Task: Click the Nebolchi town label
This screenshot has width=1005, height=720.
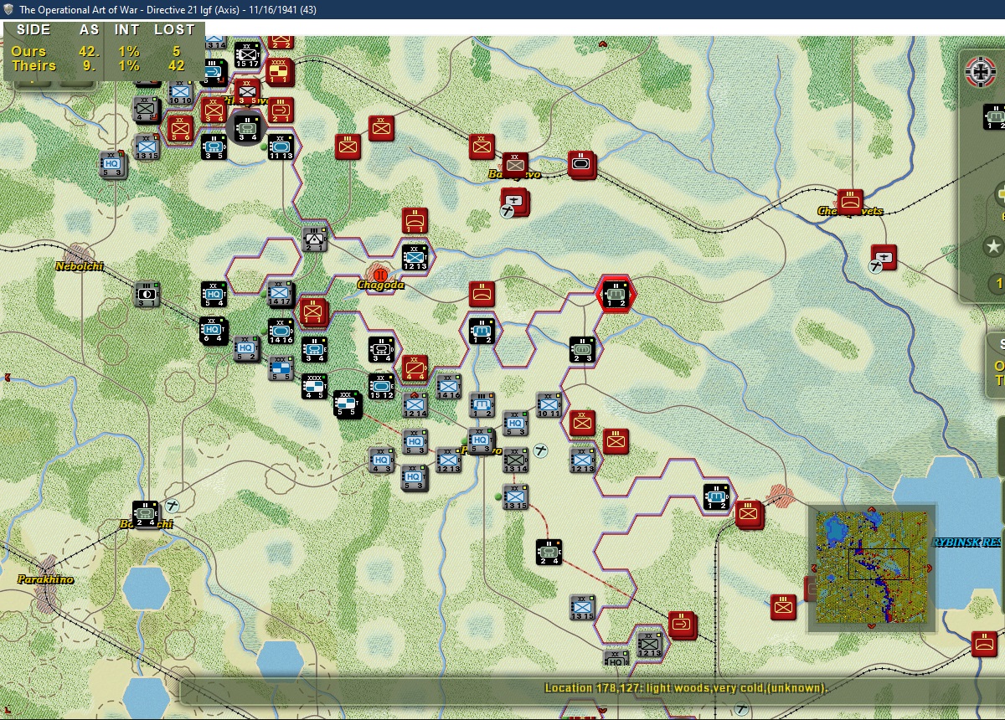Action: [80, 266]
